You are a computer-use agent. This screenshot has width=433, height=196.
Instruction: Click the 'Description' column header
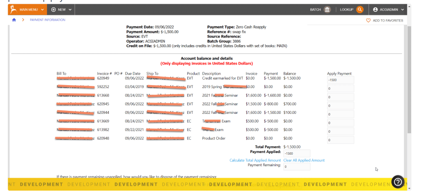point(211,73)
